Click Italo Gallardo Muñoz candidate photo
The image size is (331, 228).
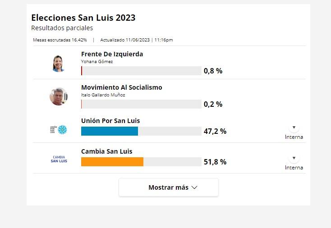click(x=59, y=96)
